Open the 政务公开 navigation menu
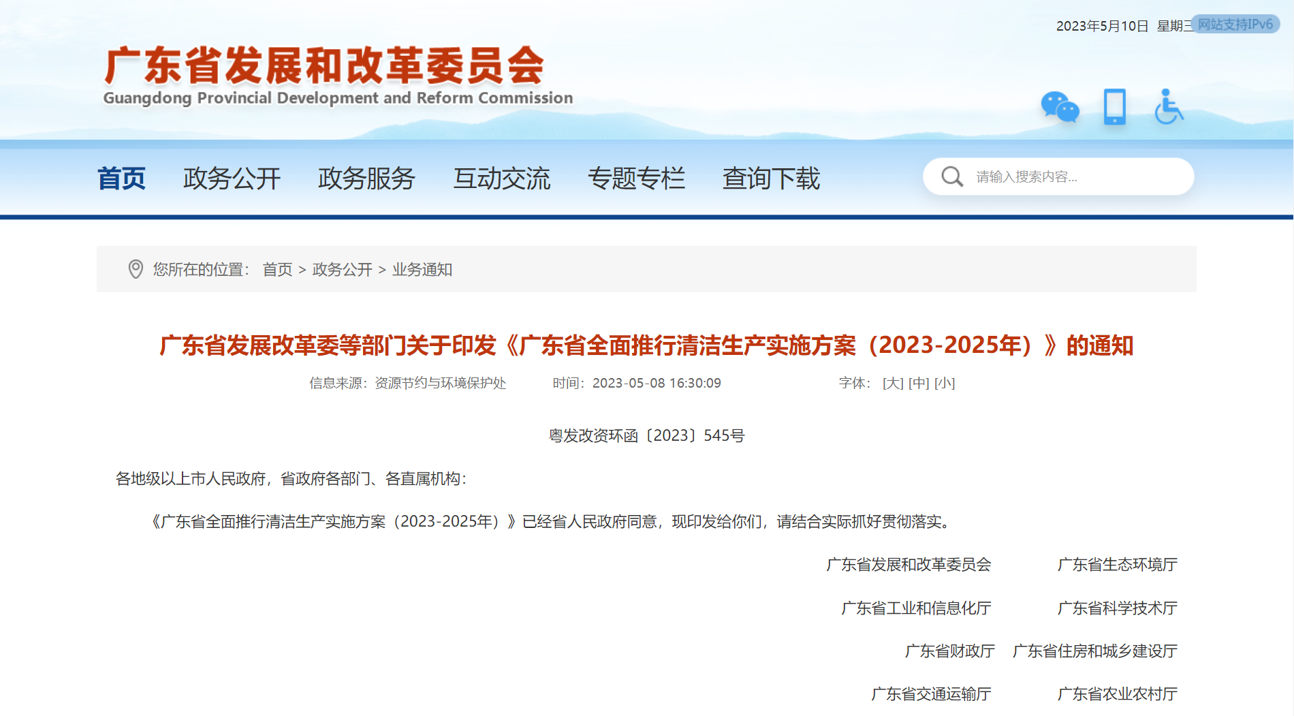 click(x=232, y=178)
